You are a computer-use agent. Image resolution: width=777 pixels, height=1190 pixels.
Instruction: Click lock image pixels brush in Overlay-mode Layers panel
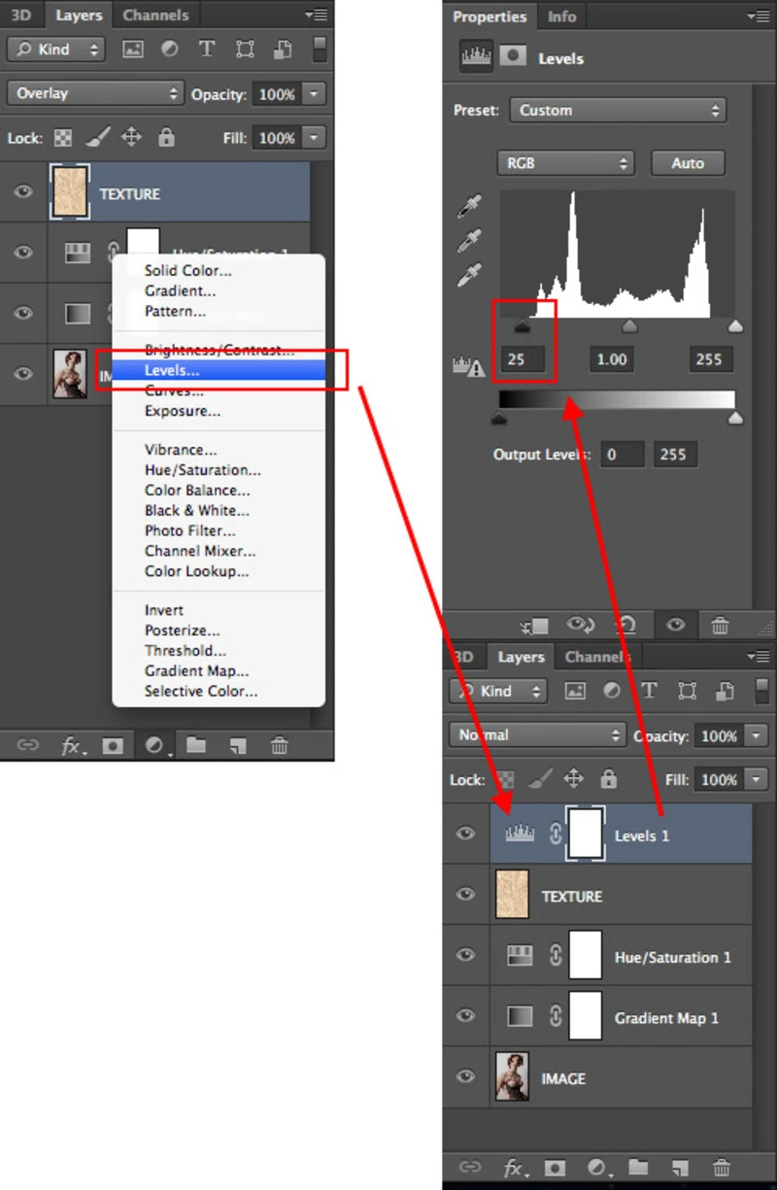(96, 137)
